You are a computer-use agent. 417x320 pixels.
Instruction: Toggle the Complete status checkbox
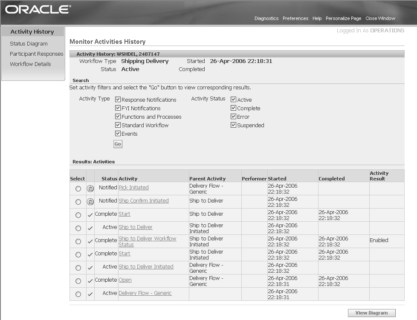coord(234,108)
